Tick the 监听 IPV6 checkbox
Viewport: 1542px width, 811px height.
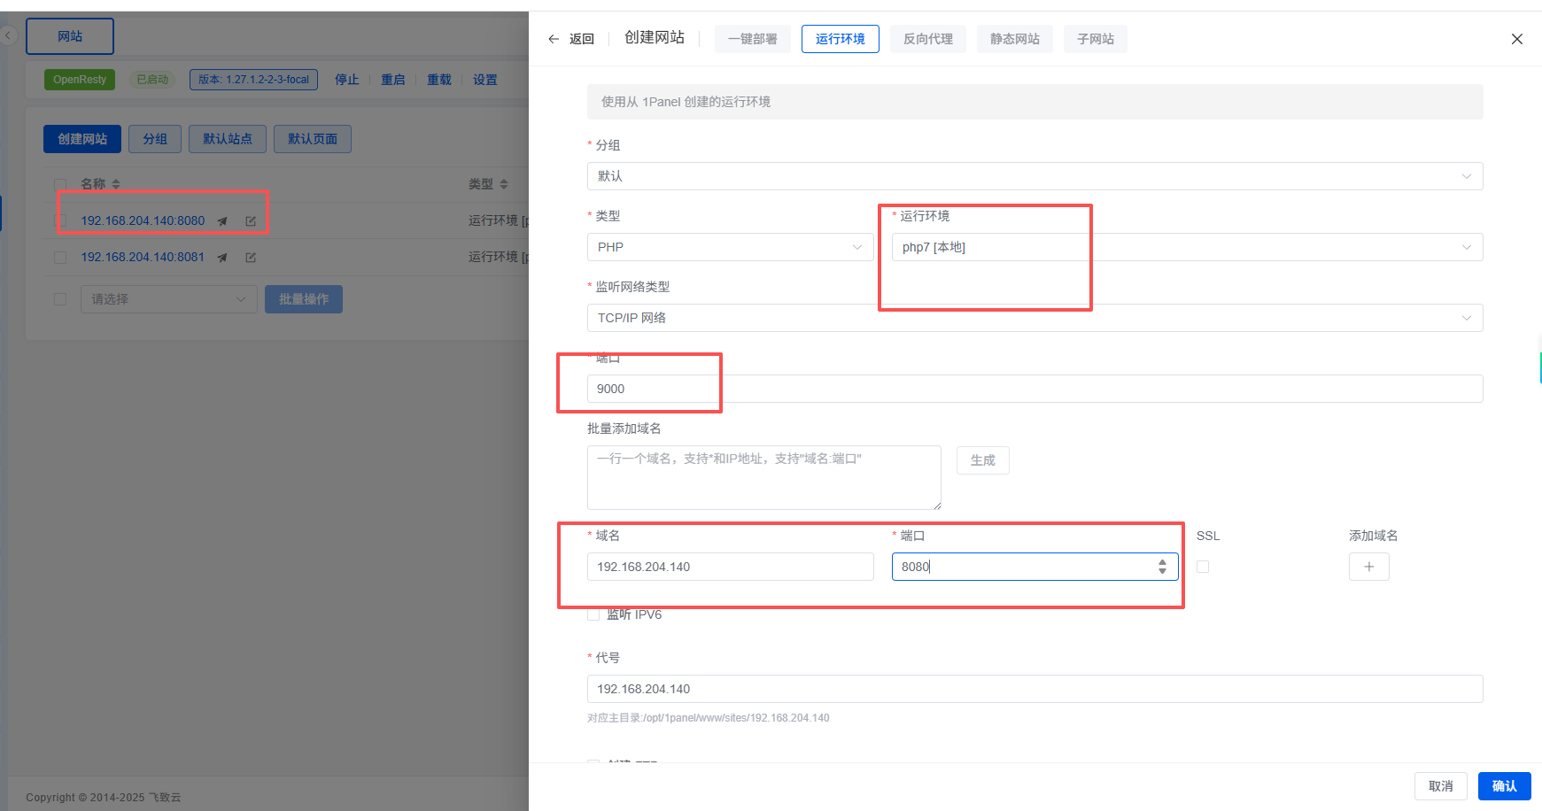click(x=593, y=614)
